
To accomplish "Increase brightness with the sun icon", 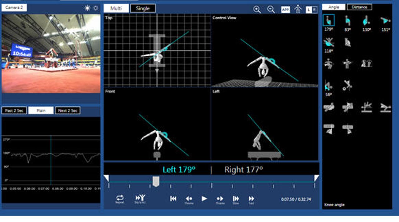I will tap(87, 8).
